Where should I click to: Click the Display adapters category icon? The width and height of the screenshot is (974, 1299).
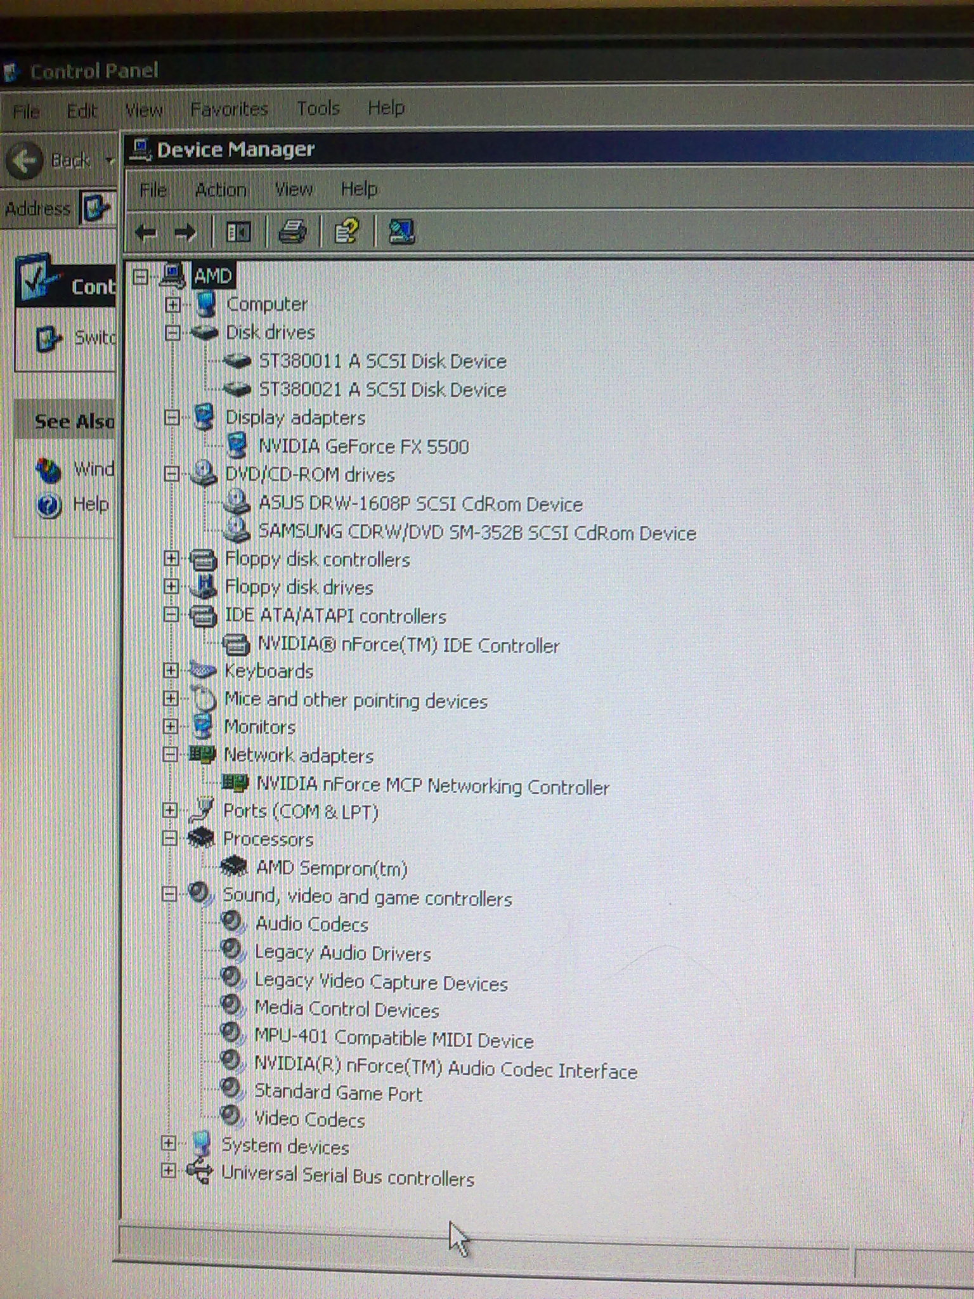coord(203,417)
